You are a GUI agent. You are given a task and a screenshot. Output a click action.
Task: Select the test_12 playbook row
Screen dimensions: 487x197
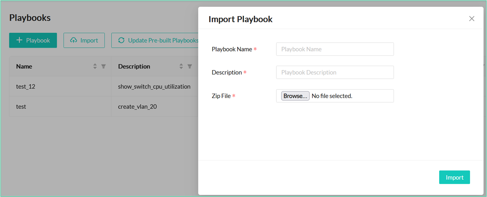(26, 86)
